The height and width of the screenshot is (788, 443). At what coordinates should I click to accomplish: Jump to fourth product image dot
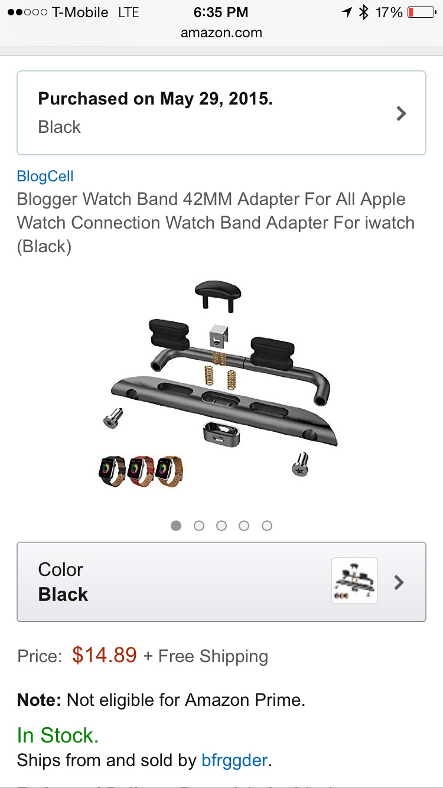click(x=244, y=526)
